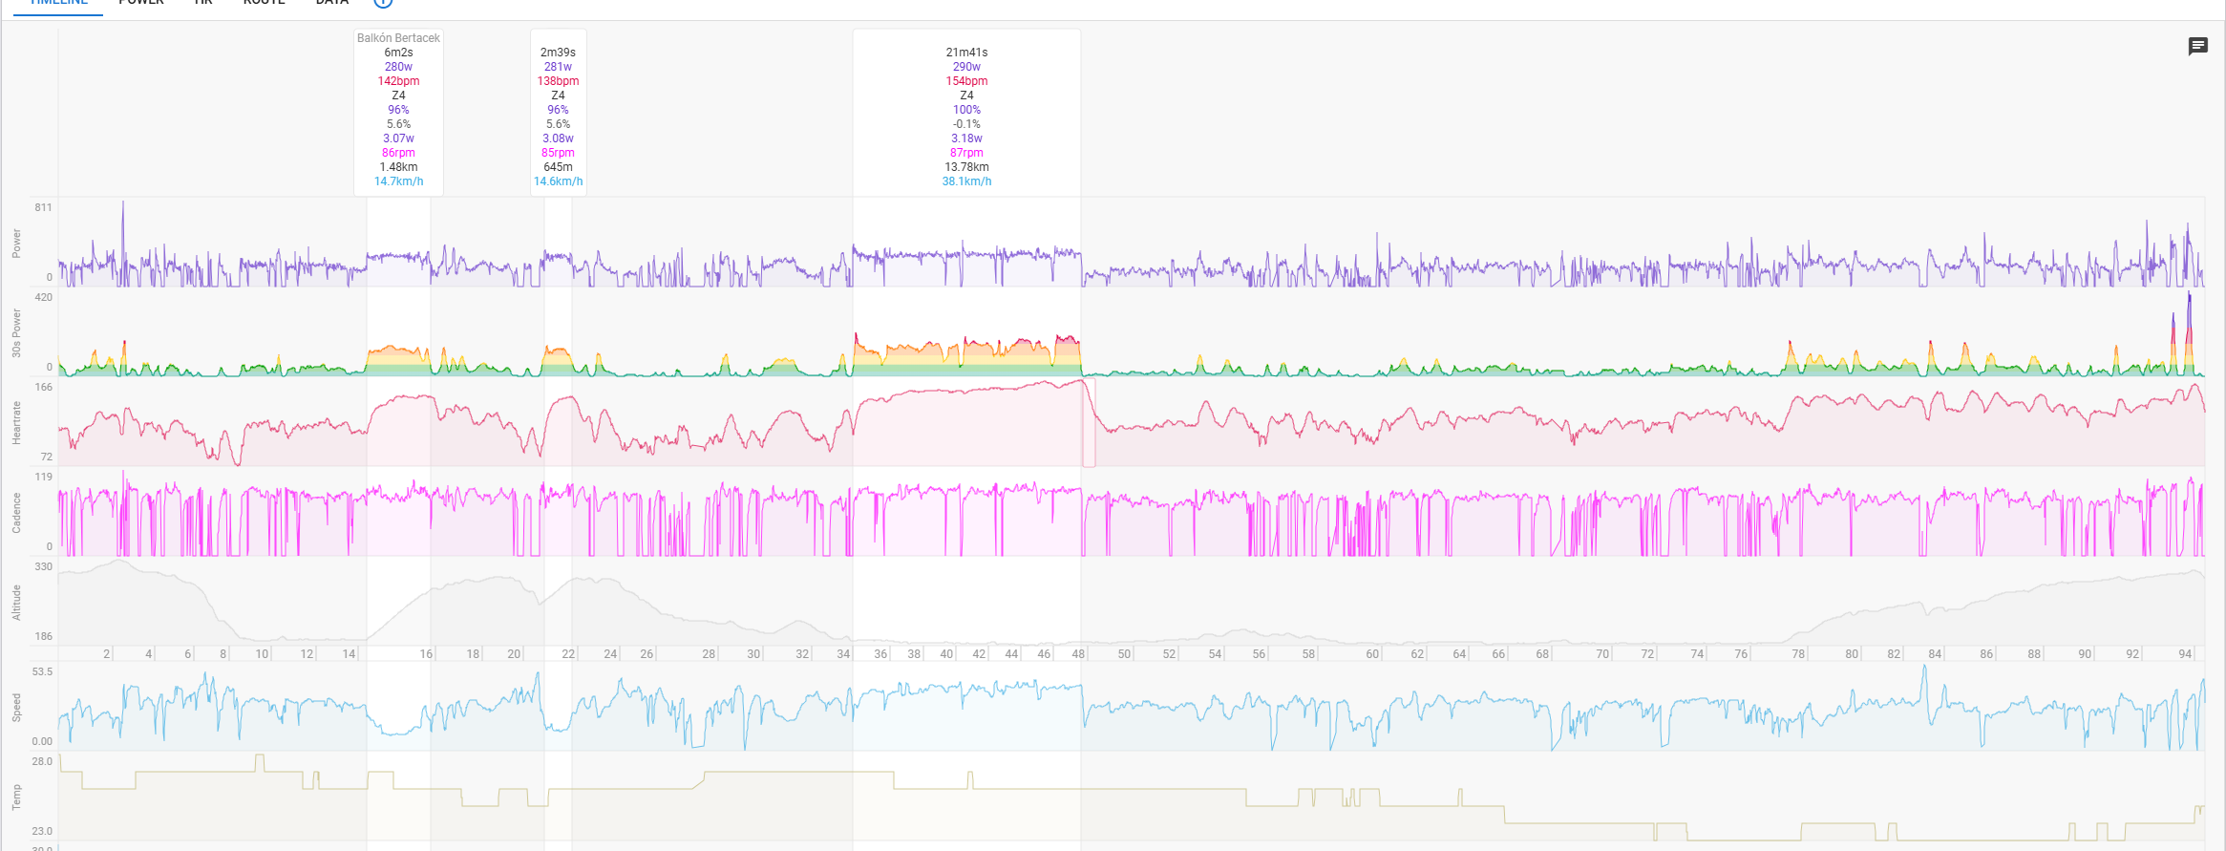Switch to the POWER tab
This screenshot has width=2226, height=851.
tap(141, 3)
